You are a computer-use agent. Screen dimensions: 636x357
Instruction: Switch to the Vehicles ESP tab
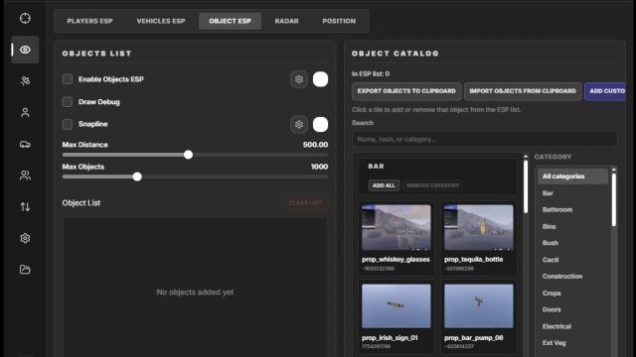point(161,21)
